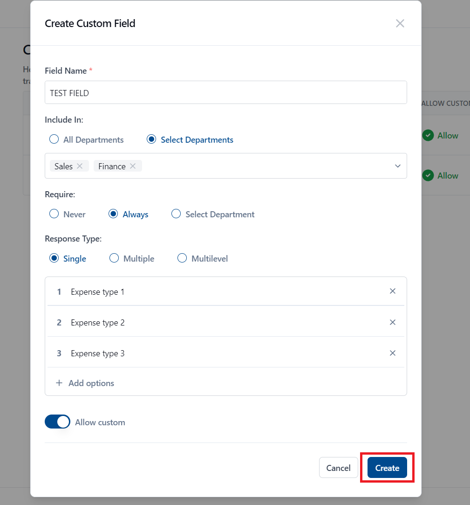The width and height of the screenshot is (470, 505).
Task: Click the Sales tag label
Action: pos(63,166)
